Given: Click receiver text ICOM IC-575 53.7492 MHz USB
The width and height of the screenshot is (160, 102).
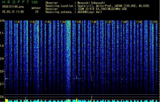Looking at the screenshot, I should [102, 9].
